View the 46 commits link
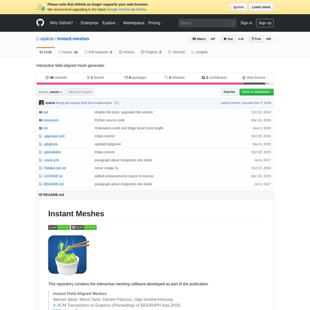This screenshot has width=310, height=310. (56, 77)
